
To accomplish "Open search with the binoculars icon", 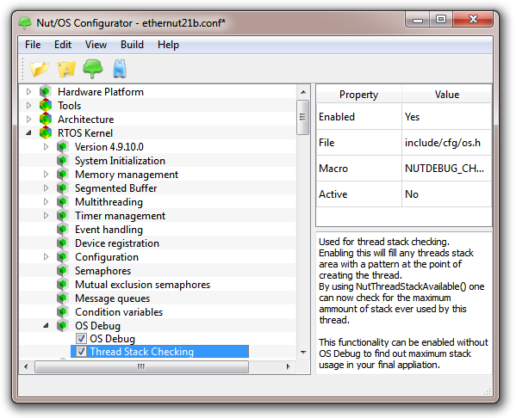I will [x=120, y=69].
